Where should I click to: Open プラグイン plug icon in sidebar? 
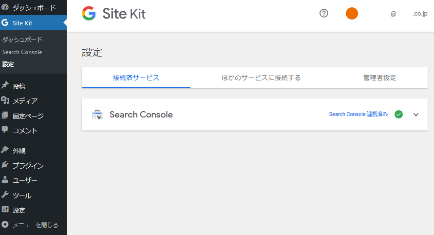(5, 165)
